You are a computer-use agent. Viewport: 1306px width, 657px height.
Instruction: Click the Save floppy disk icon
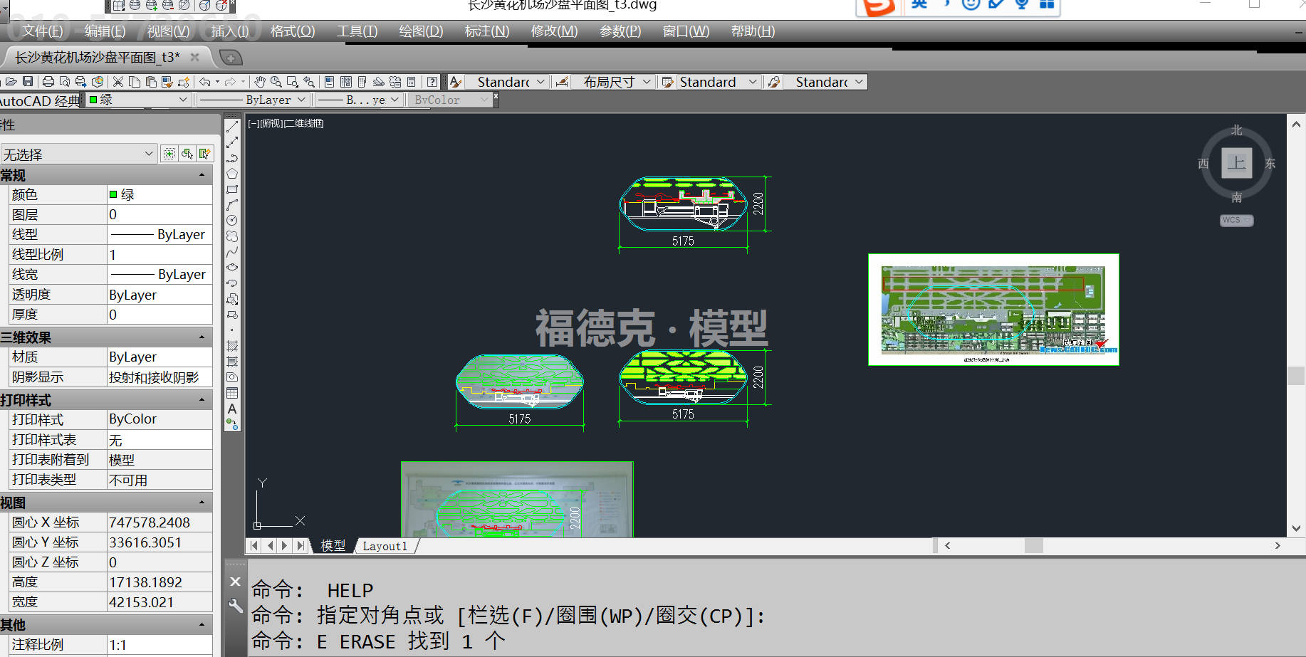click(x=28, y=82)
